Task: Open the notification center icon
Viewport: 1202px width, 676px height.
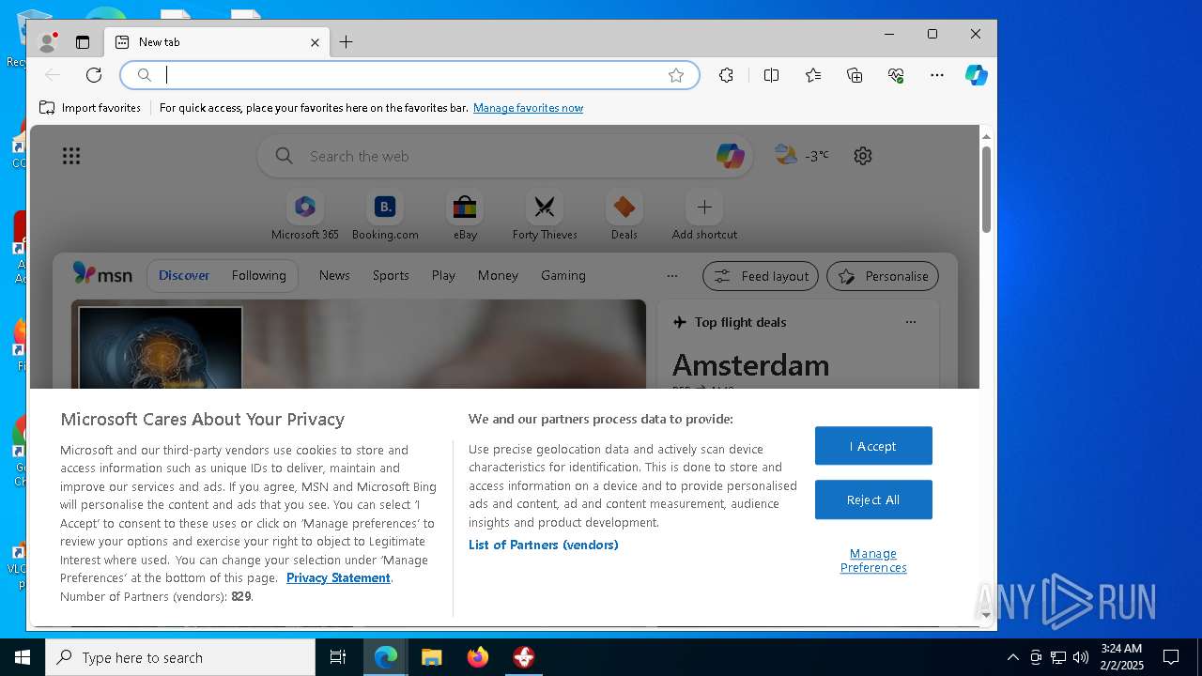Action: [1171, 657]
